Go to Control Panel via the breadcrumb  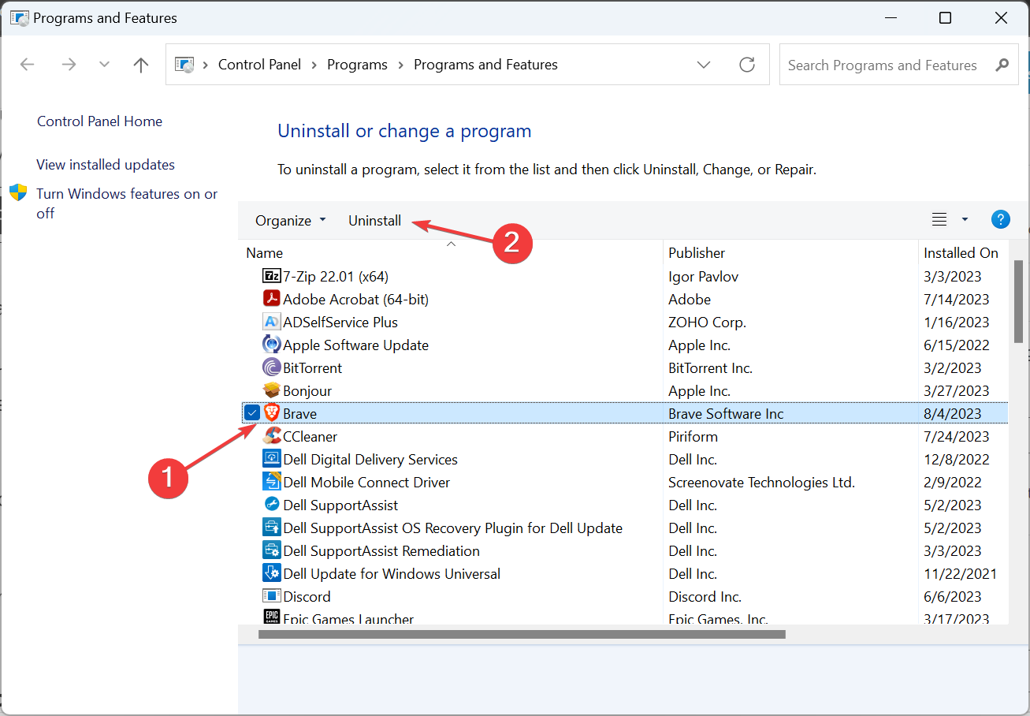[259, 64]
